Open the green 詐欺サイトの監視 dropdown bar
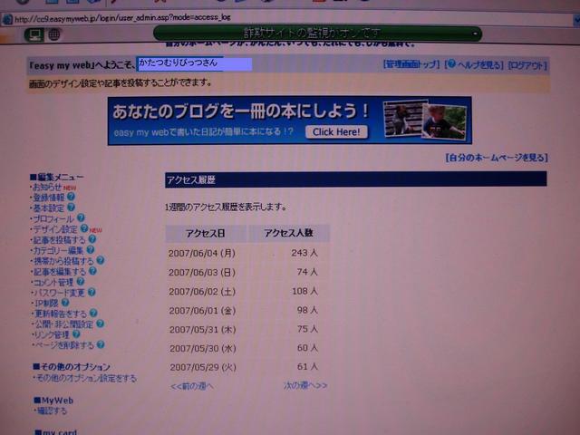This screenshot has height=435, width=580. point(317,34)
